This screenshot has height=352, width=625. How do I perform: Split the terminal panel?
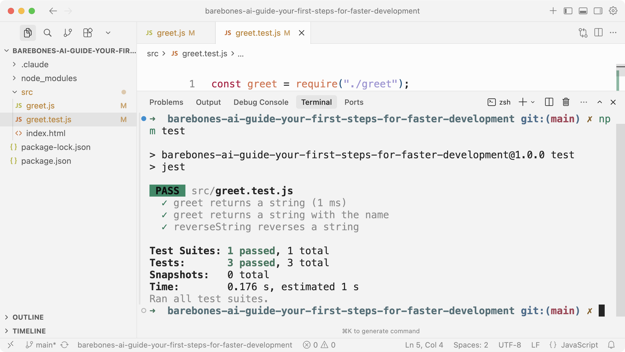coord(549,102)
